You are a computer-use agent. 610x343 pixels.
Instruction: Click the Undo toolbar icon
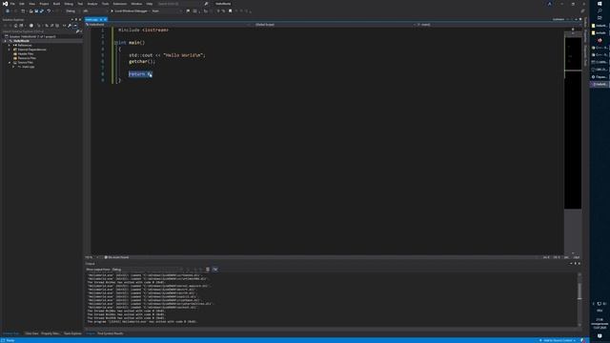point(49,10)
